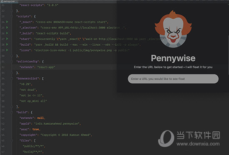The width and height of the screenshot is (229, 155).
Task: Run the "_electron" script gutter arrow
Action: [x=7, y=27]
